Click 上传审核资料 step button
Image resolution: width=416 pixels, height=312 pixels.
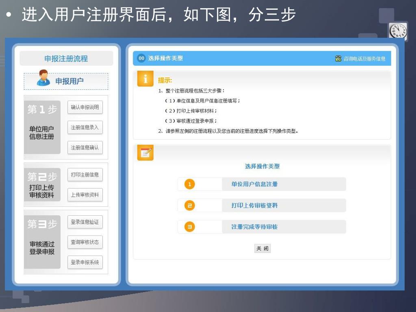[x=85, y=195]
